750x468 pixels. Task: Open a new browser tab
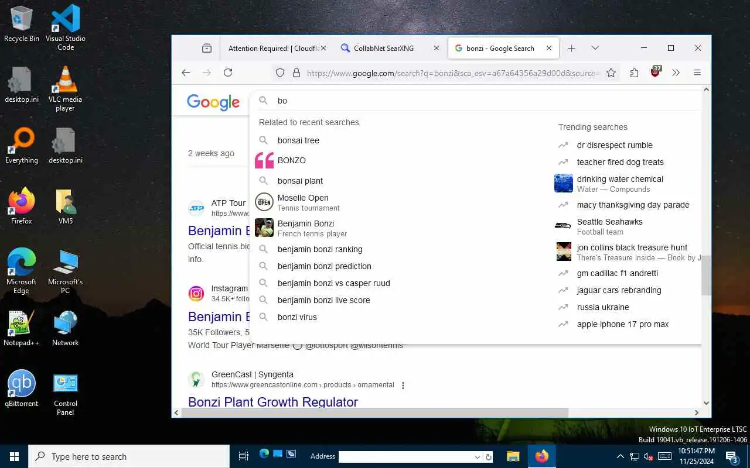click(572, 48)
